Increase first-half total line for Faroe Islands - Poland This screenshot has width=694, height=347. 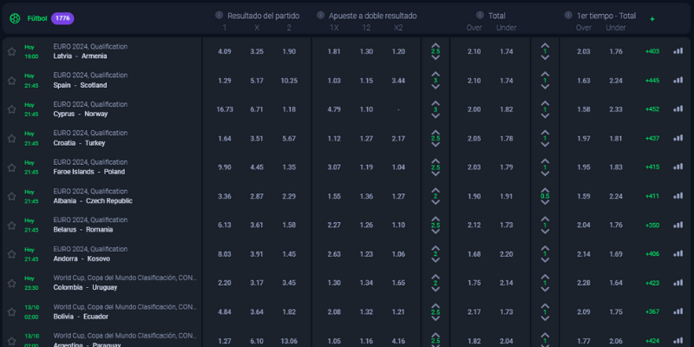(x=545, y=161)
